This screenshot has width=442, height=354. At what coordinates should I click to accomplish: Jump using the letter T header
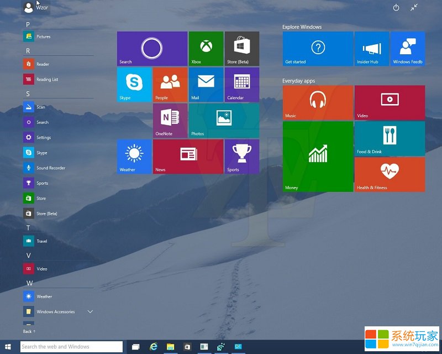(28, 228)
